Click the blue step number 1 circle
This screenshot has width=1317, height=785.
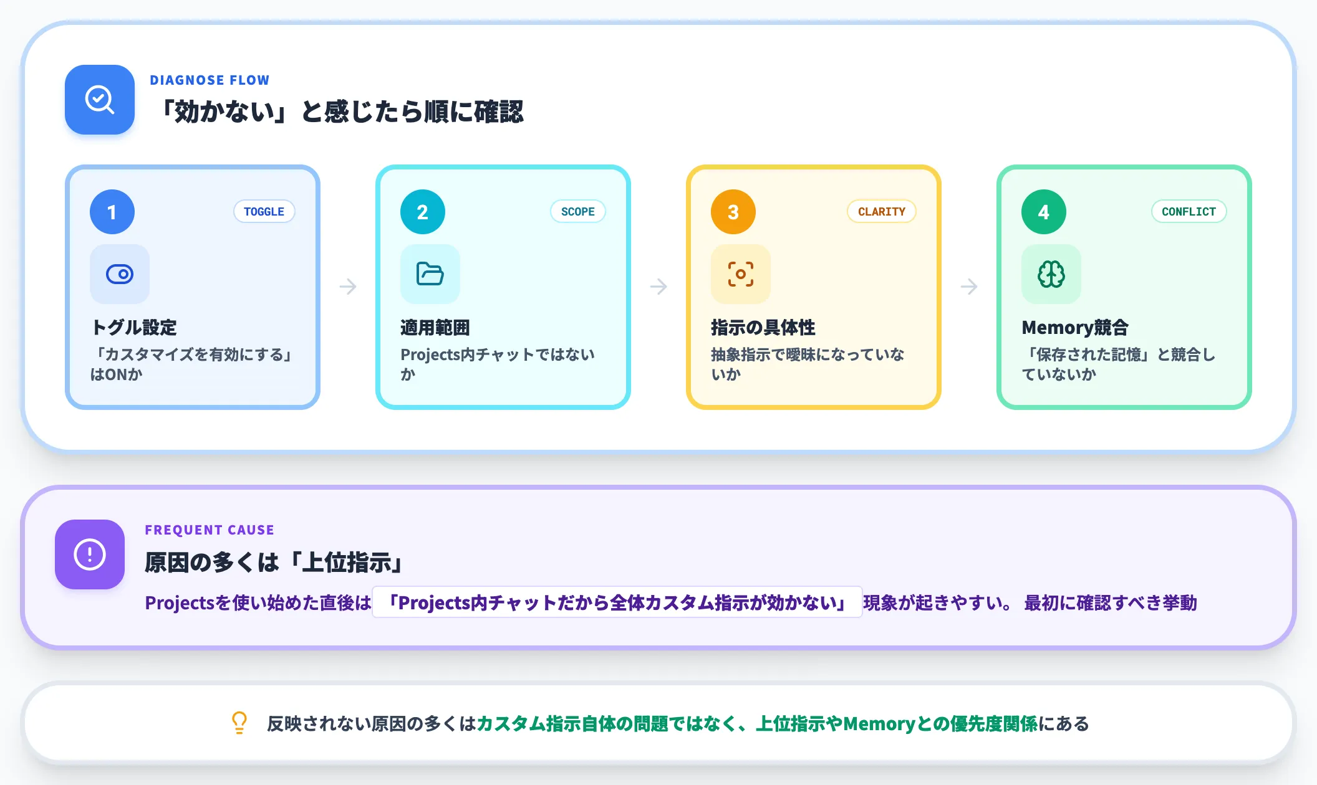click(112, 212)
